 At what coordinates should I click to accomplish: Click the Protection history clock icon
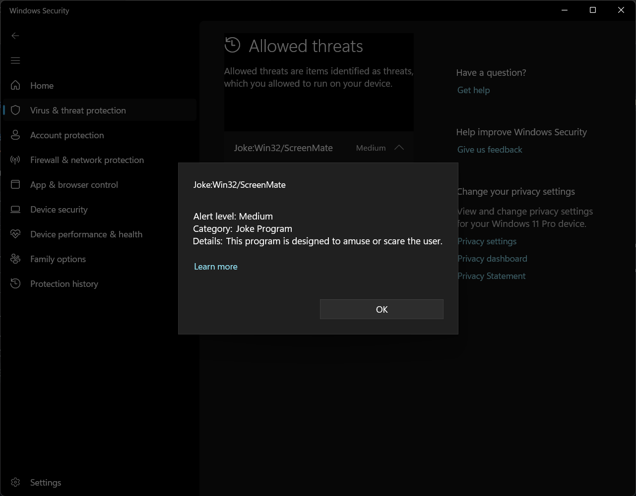point(15,283)
